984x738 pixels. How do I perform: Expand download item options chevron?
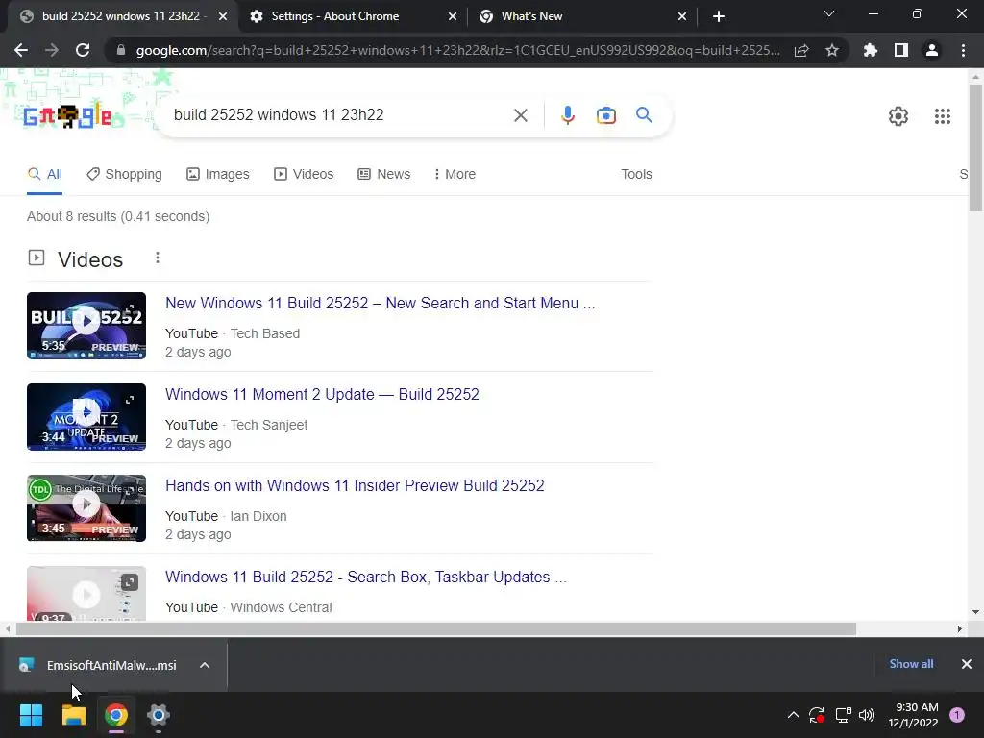(205, 665)
